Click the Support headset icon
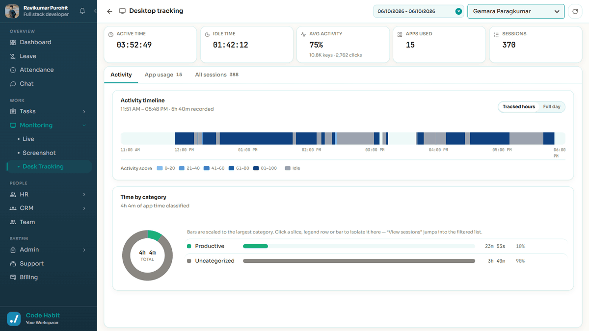Image resolution: width=589 pixels, height=331 pixels. (x=13, y=264)
